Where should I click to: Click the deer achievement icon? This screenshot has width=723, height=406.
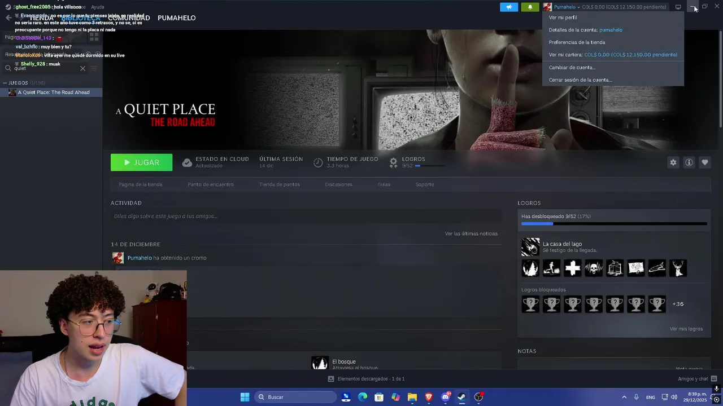678,268
